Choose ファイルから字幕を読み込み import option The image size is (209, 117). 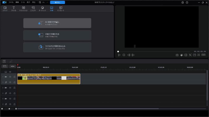point(57,47)
